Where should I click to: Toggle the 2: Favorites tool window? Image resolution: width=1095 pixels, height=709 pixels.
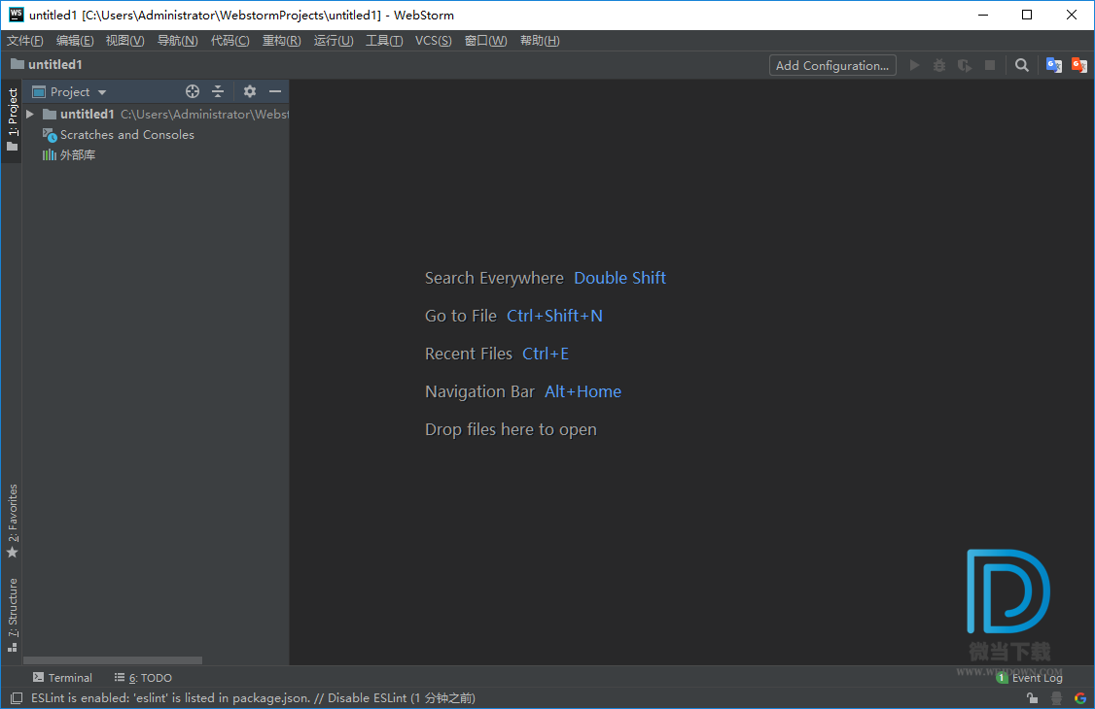tap(12, 522)
